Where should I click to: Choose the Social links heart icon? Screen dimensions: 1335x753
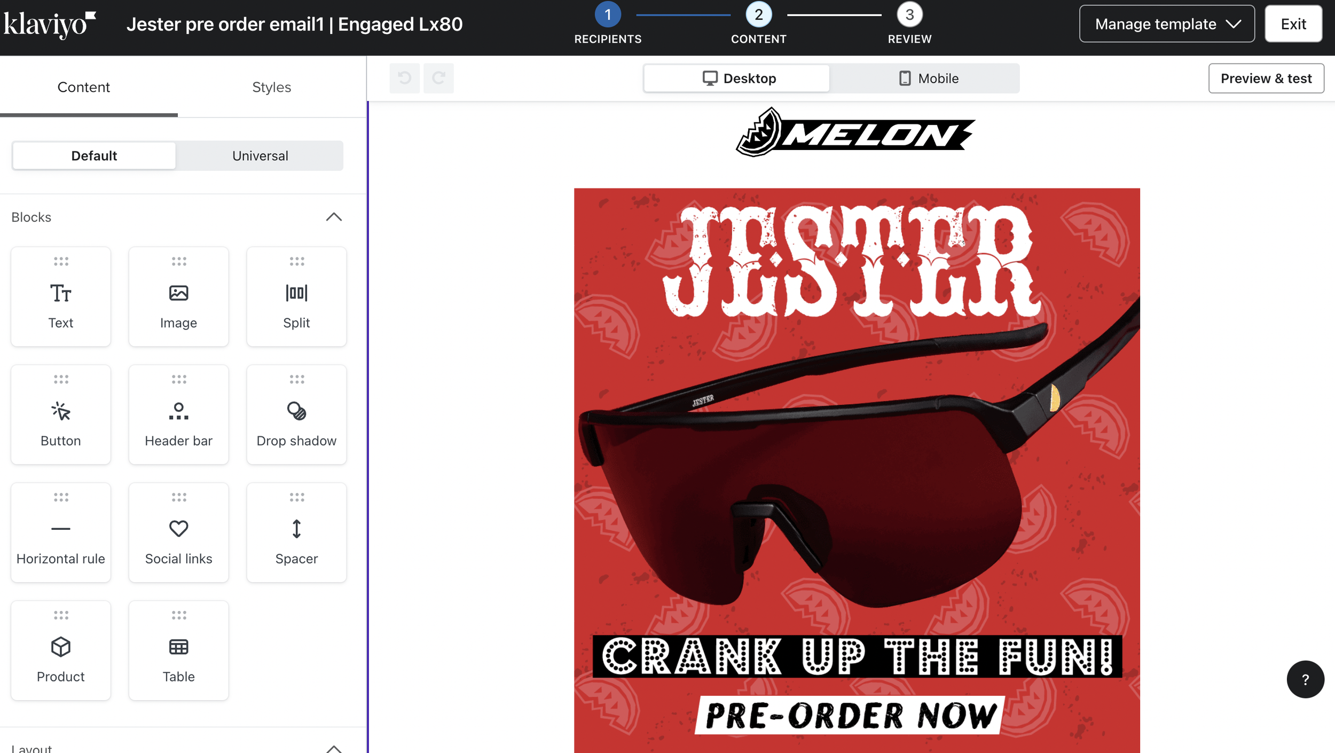click(x=178, y=529)
